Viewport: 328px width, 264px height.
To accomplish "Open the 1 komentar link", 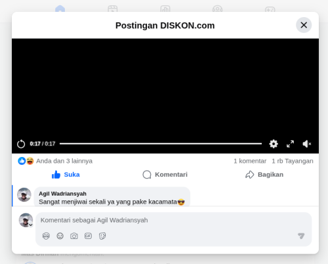I will coord(250,161).
